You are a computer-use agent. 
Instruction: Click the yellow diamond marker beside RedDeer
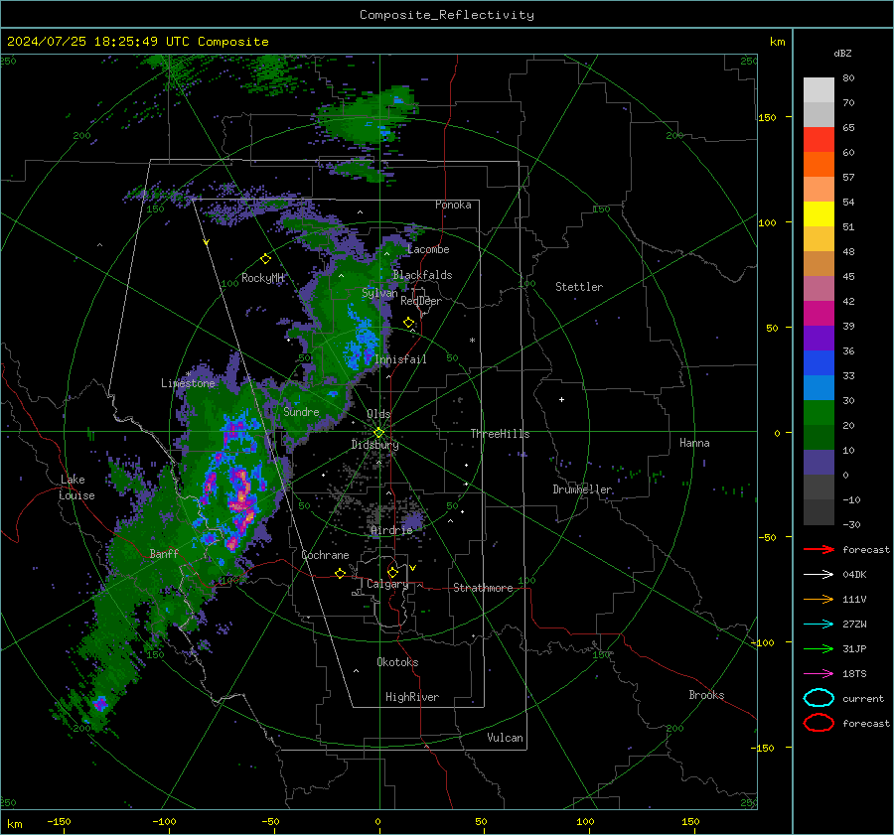coord(409,323)
